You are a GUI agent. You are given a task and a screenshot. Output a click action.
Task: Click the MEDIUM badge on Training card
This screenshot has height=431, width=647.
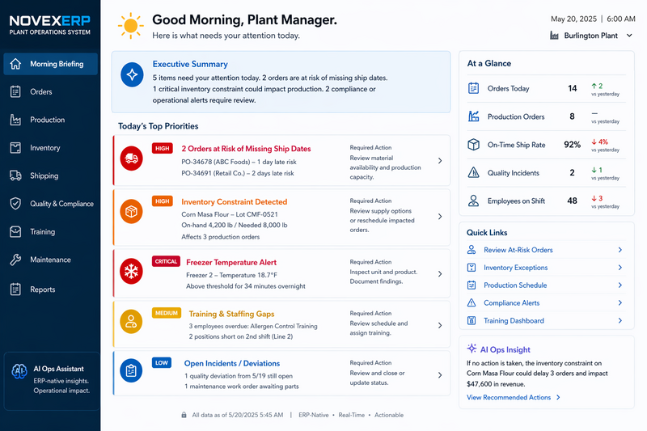click(x=167, y=313)
